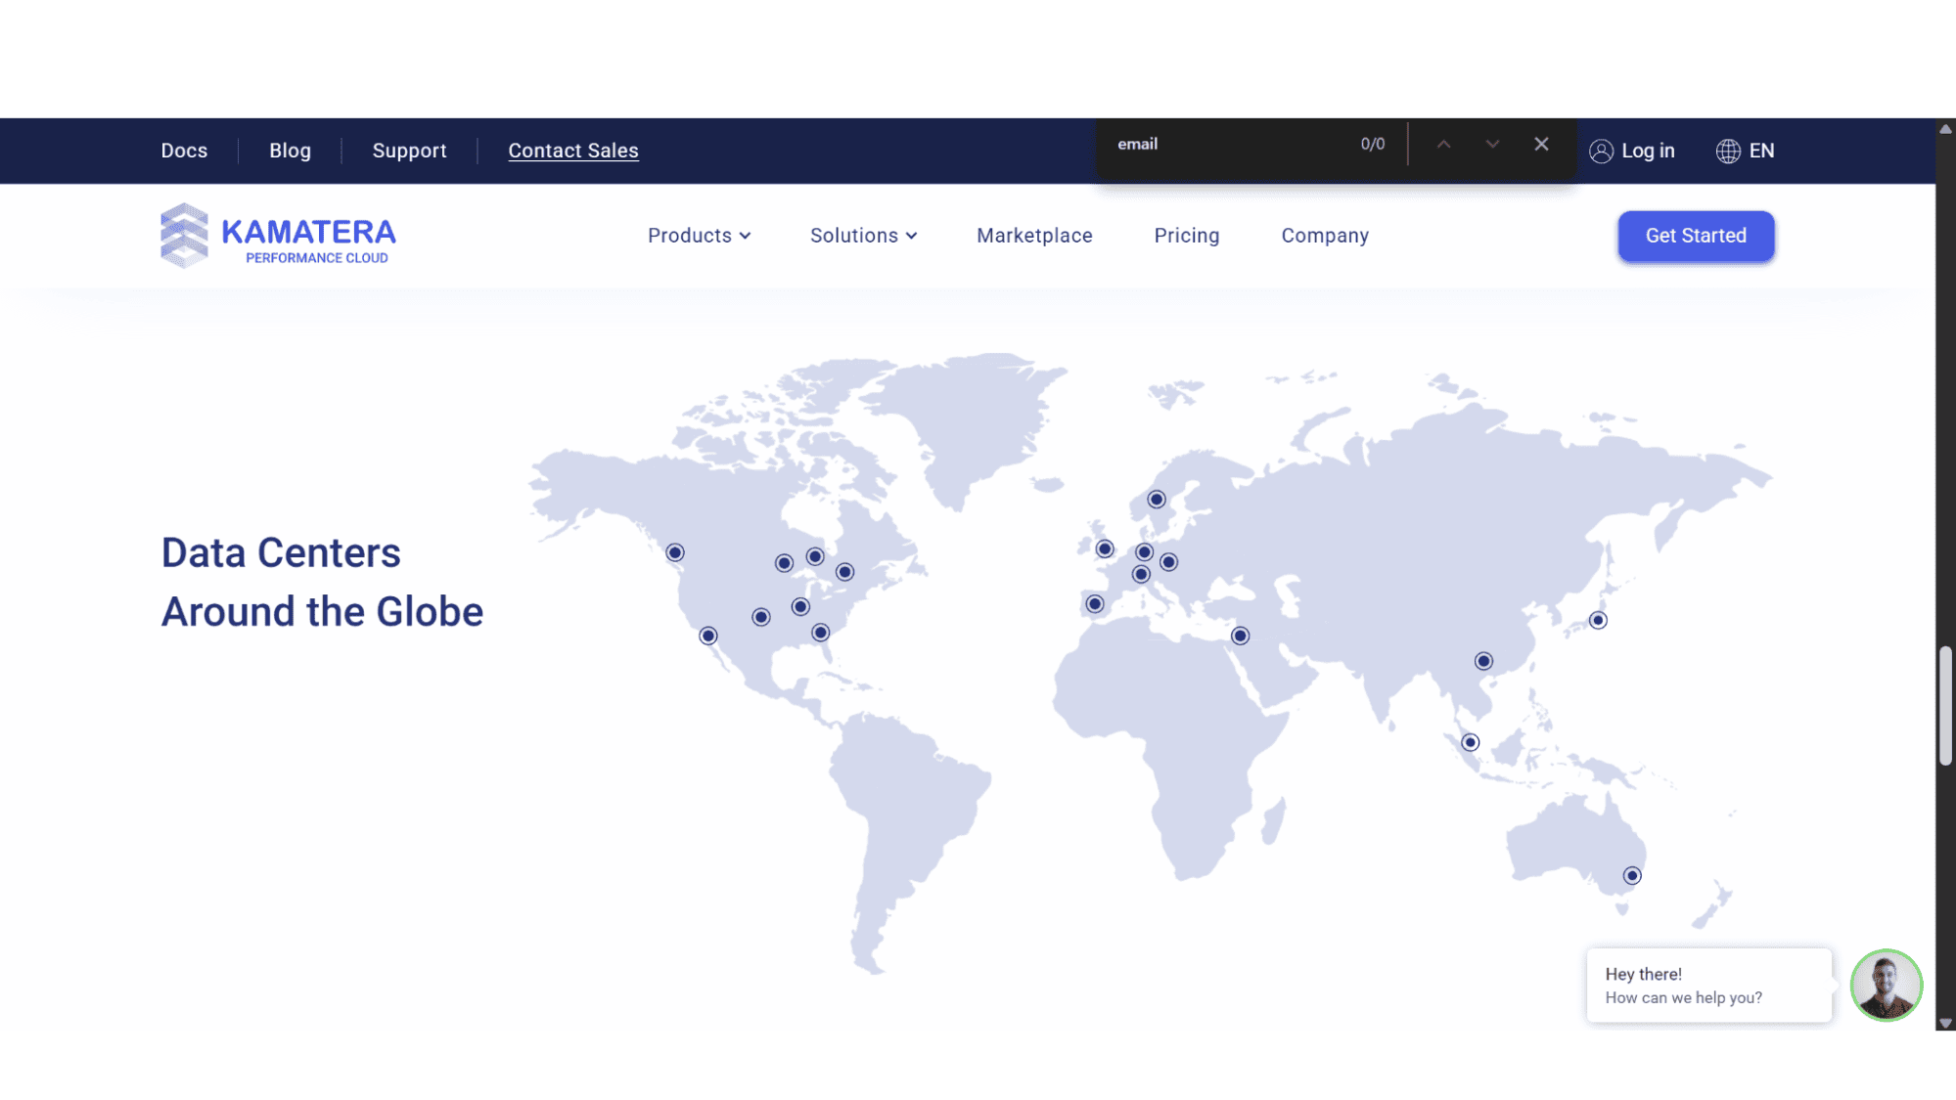Click the globe language icon

(x=1728, y=151)
